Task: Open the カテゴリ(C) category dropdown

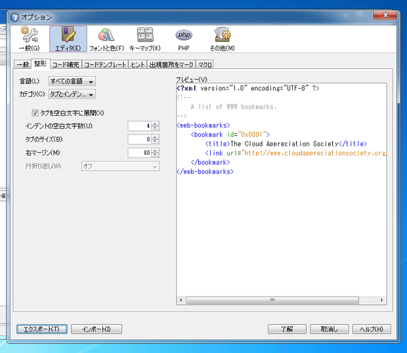Action: [x=72, y=94]
